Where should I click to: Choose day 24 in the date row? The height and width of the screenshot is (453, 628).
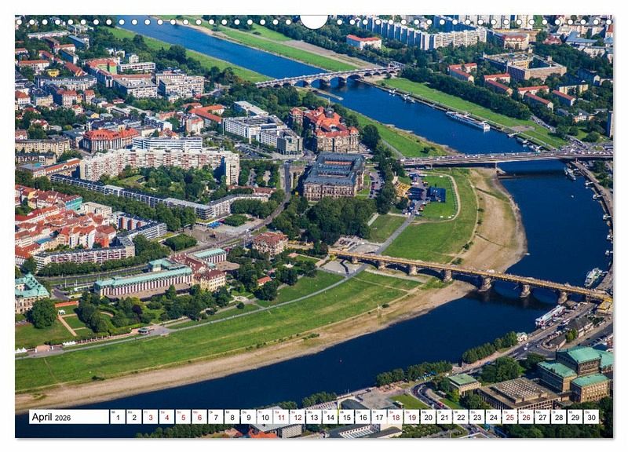494,417
